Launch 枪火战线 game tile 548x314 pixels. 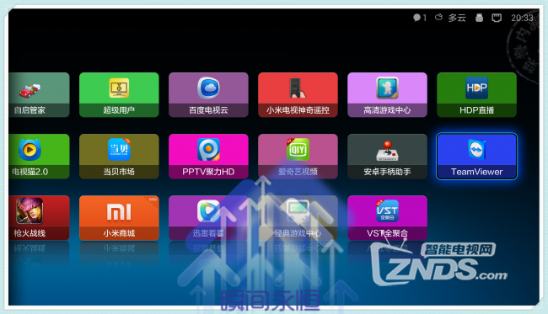(x=39, y=218)
